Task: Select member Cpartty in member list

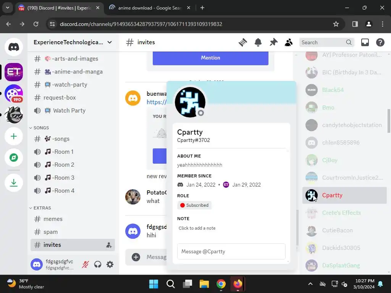Action: 344,195
